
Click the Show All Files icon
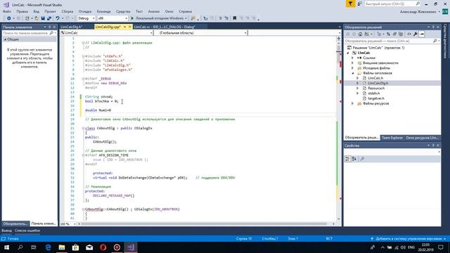(401, 34)
